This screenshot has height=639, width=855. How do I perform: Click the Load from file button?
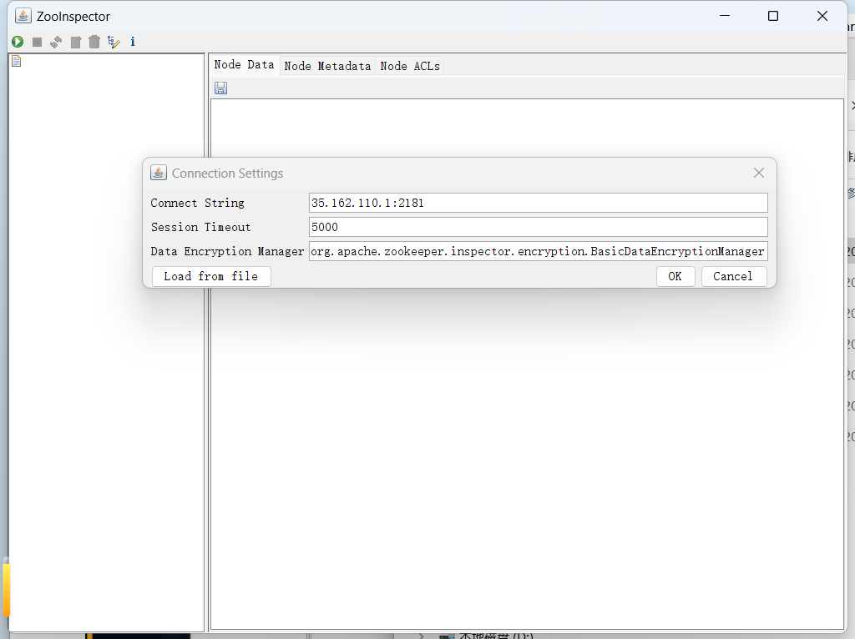211,276
